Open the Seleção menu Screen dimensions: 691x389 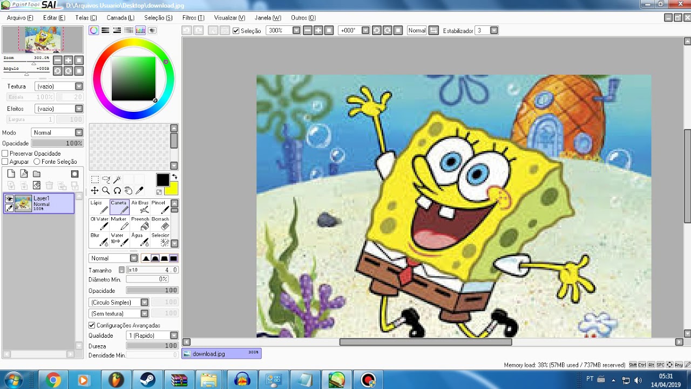(158, 18)
